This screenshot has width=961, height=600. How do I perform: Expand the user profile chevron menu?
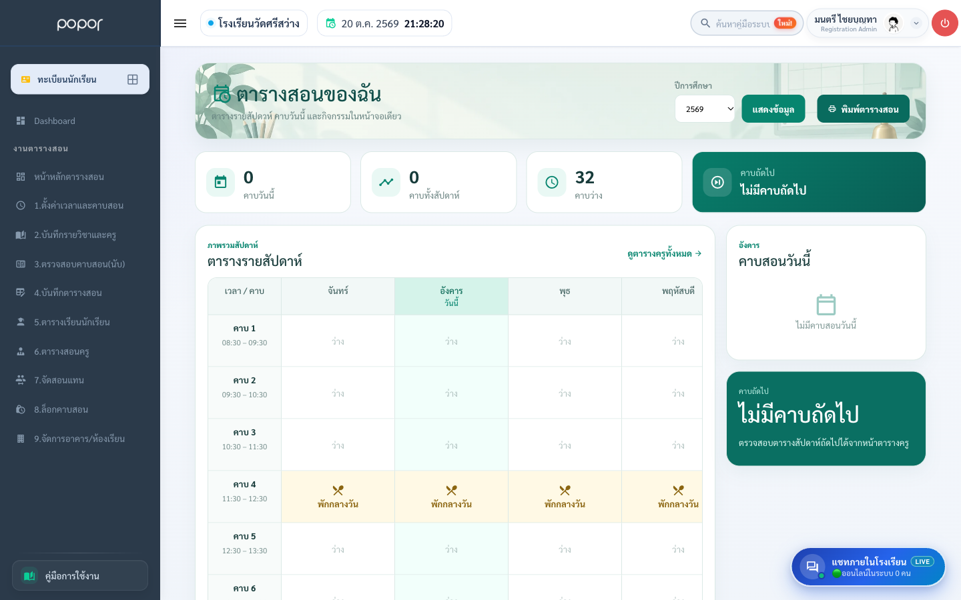point(916,23)
